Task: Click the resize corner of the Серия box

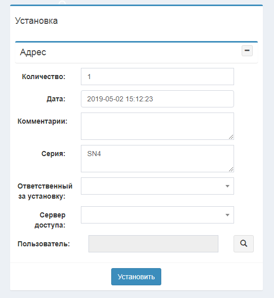Action: click(231, 169)
